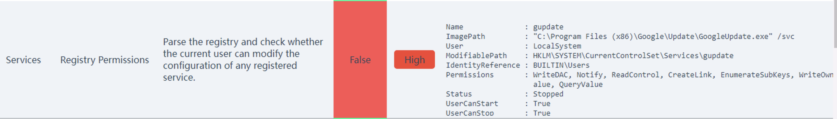
Task: Click the Stopped status value
Action: [x=548, y=94]
